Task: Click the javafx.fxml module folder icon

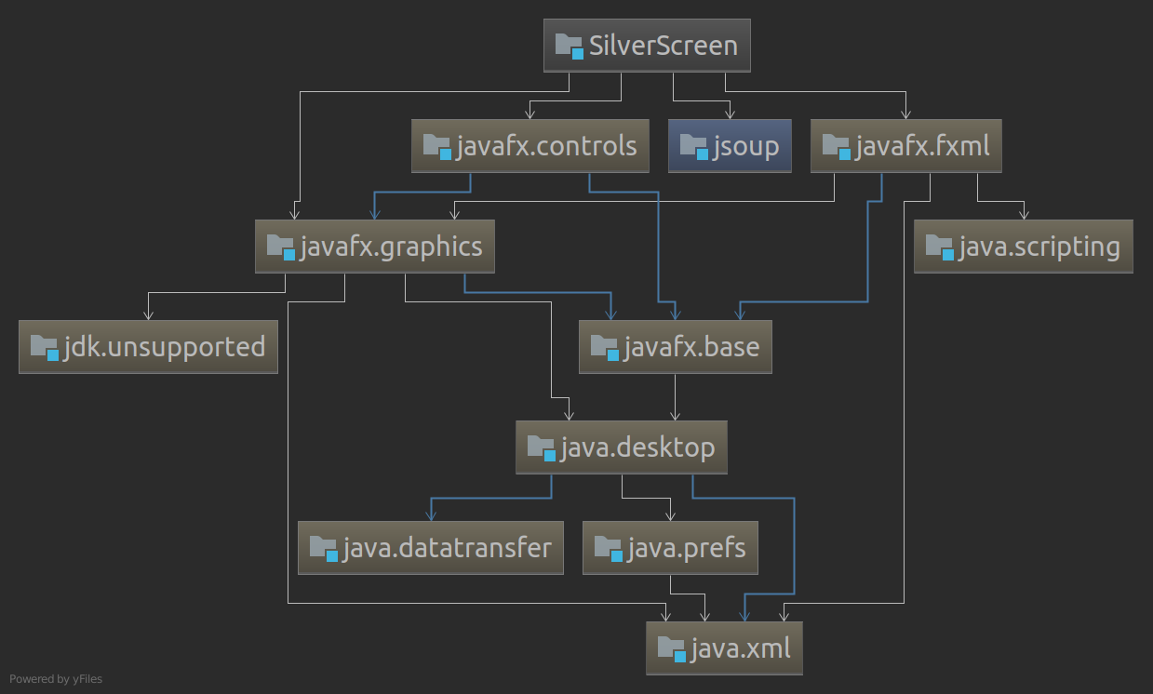Action: pos(837,146)
